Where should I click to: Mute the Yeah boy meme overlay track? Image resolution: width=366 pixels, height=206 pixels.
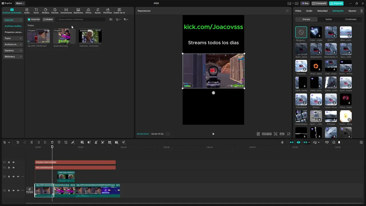tap(18, 177)
